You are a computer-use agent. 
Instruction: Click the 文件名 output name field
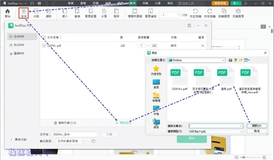click(75, 134)
